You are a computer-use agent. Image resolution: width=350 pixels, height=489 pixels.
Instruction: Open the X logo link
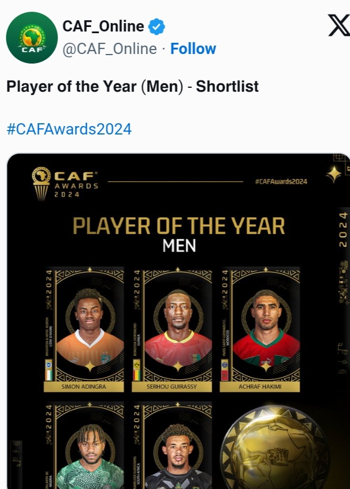338,26
